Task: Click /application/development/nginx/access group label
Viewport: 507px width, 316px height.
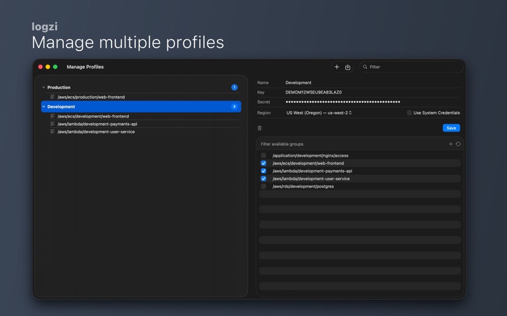Action: pyautogui.click(x=311, y=155)
